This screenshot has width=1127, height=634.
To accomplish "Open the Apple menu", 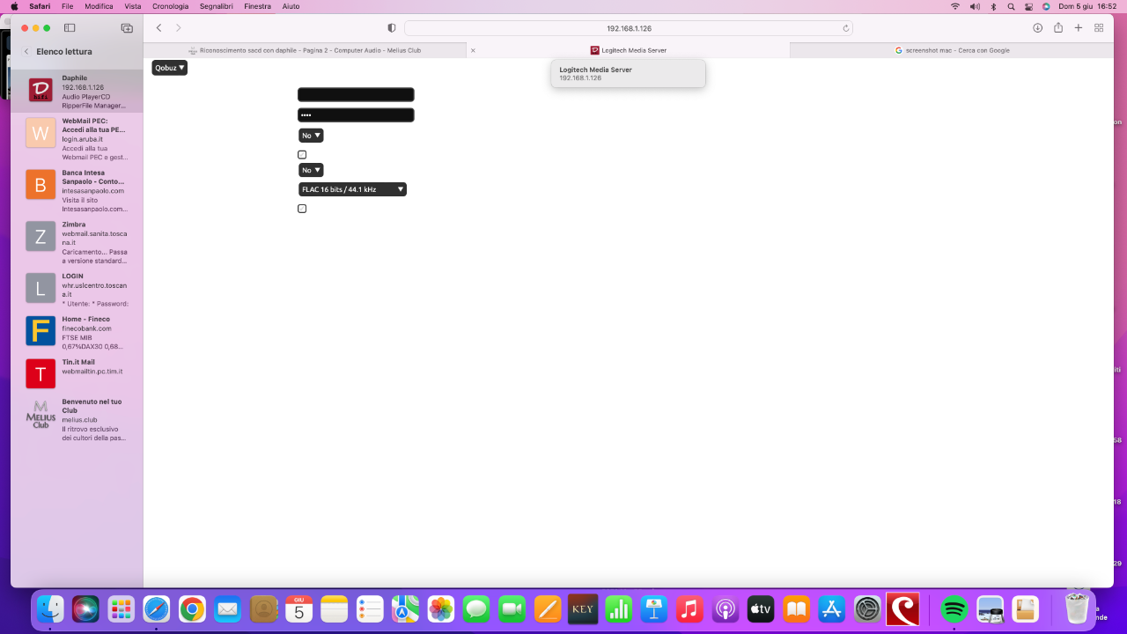I will click(14, 6).
